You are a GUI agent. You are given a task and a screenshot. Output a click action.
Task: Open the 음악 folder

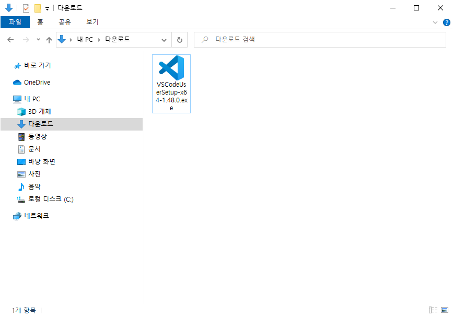pos(34,187)
